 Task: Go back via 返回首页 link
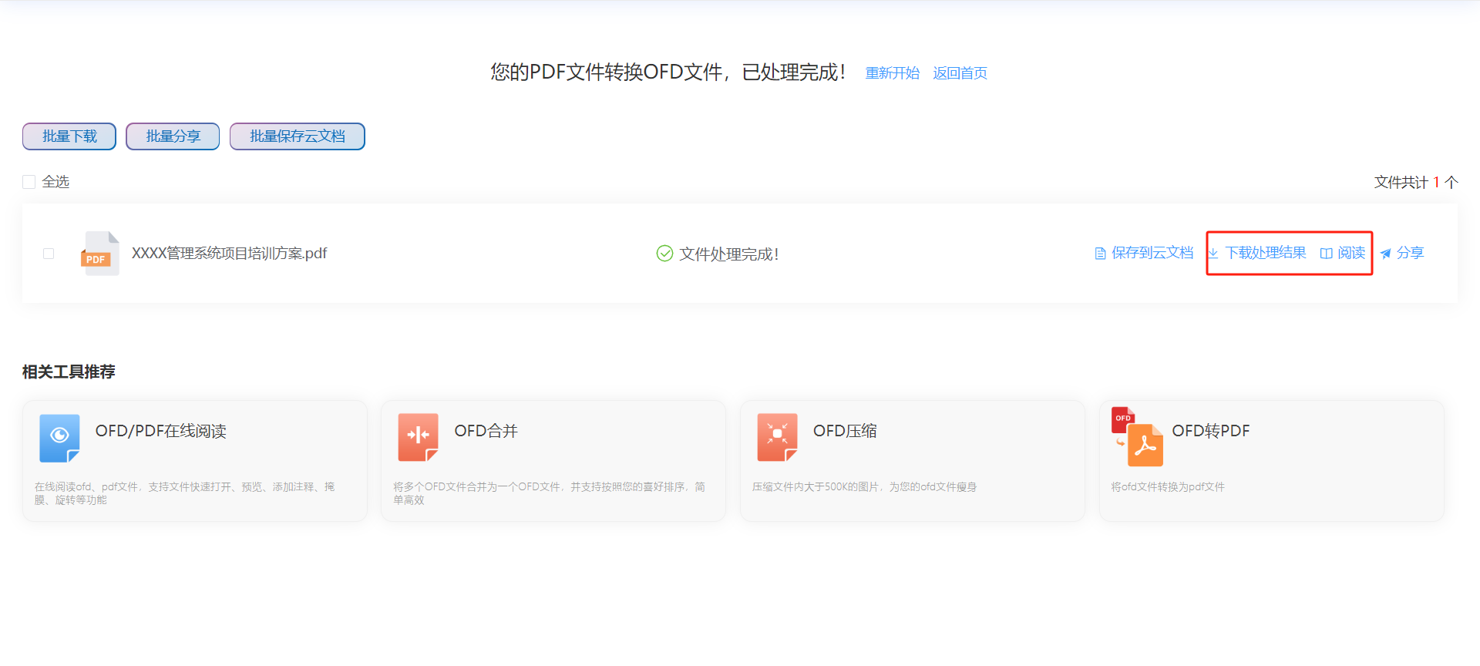click(960, 73)
